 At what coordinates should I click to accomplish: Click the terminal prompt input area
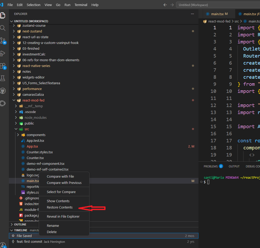pos(208,182)
